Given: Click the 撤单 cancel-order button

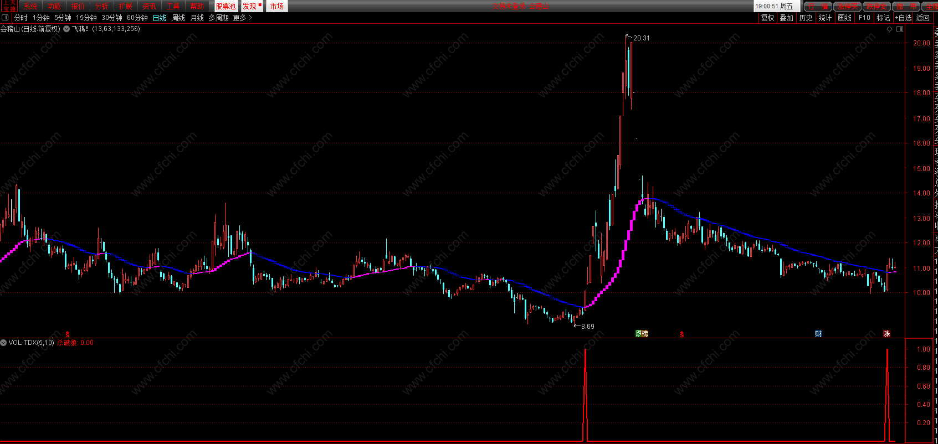Looking at the screenshot, I should pyautogui.click(x=906, y=6).
